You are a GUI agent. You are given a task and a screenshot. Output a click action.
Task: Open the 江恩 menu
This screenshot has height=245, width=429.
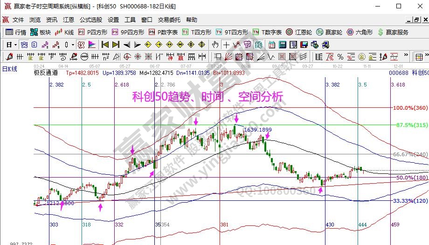click(x=69, y=20)
